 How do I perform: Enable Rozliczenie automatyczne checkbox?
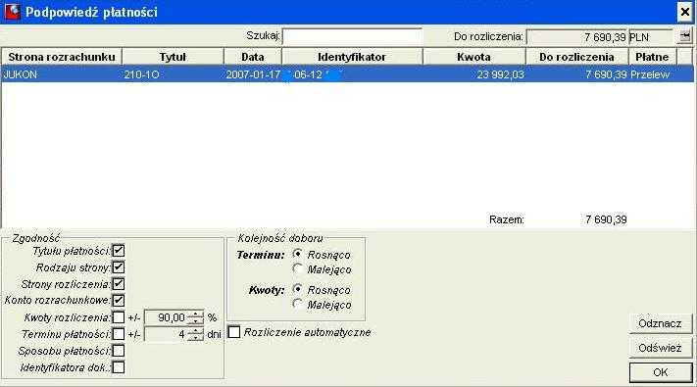[x=234, y=332]
